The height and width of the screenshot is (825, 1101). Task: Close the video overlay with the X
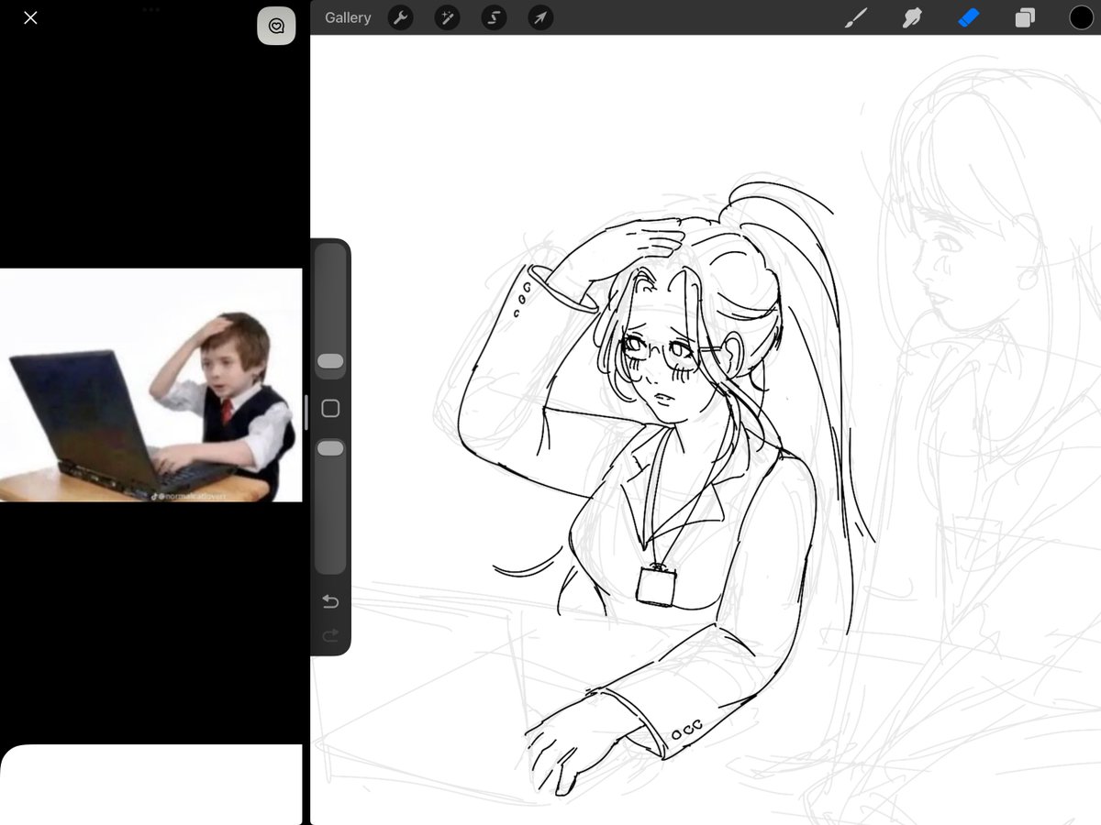[x=30, y=17]
